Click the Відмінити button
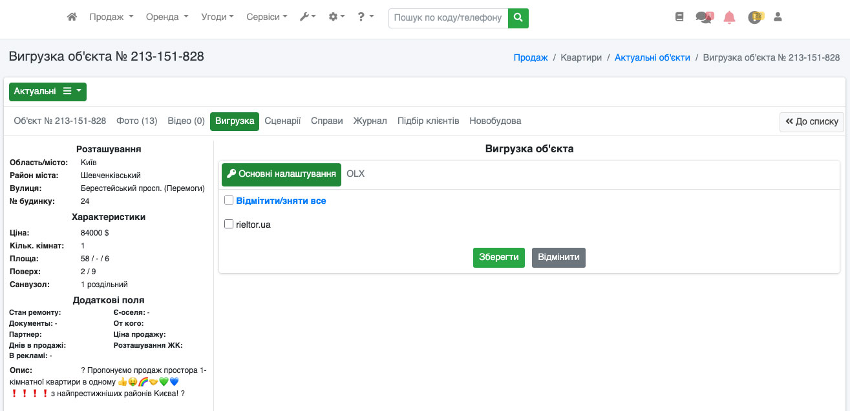850x411 pixels. (558, 257)
